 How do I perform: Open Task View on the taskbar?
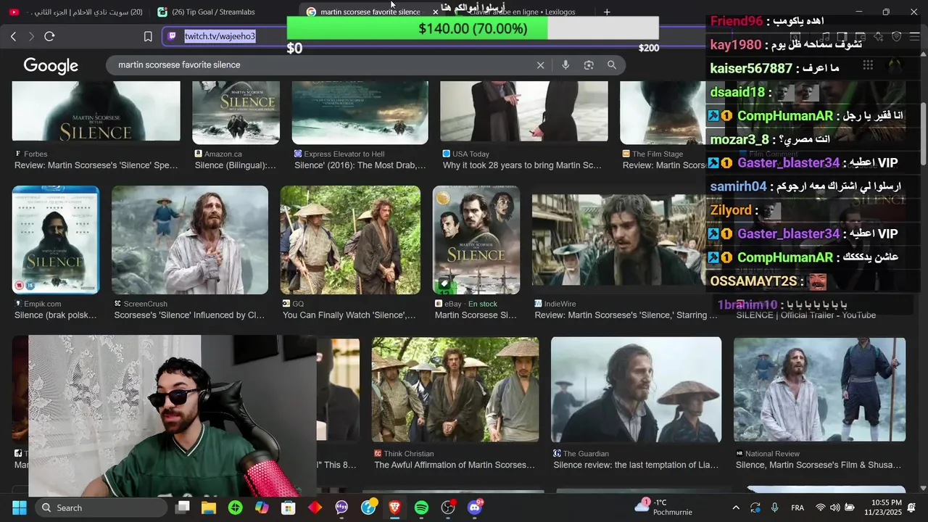pos(183,507)
